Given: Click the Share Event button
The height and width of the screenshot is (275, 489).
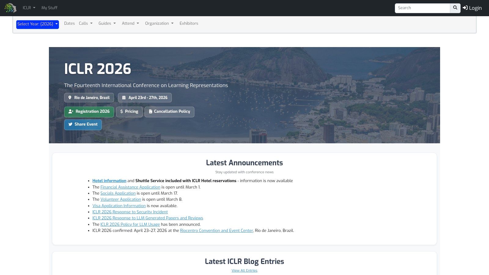Looking at the screenshot, I should pyautogui.click(x=83, y=125).
